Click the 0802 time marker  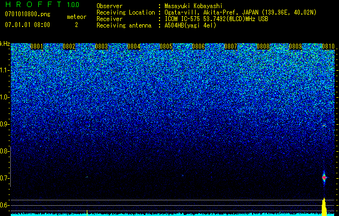click(69, 46)
